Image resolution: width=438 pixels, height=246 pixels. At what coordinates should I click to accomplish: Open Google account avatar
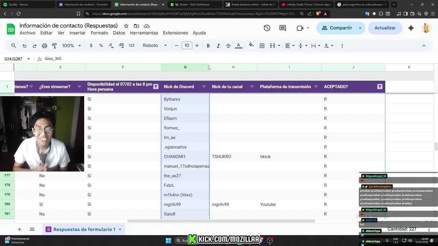pos(426,28)
